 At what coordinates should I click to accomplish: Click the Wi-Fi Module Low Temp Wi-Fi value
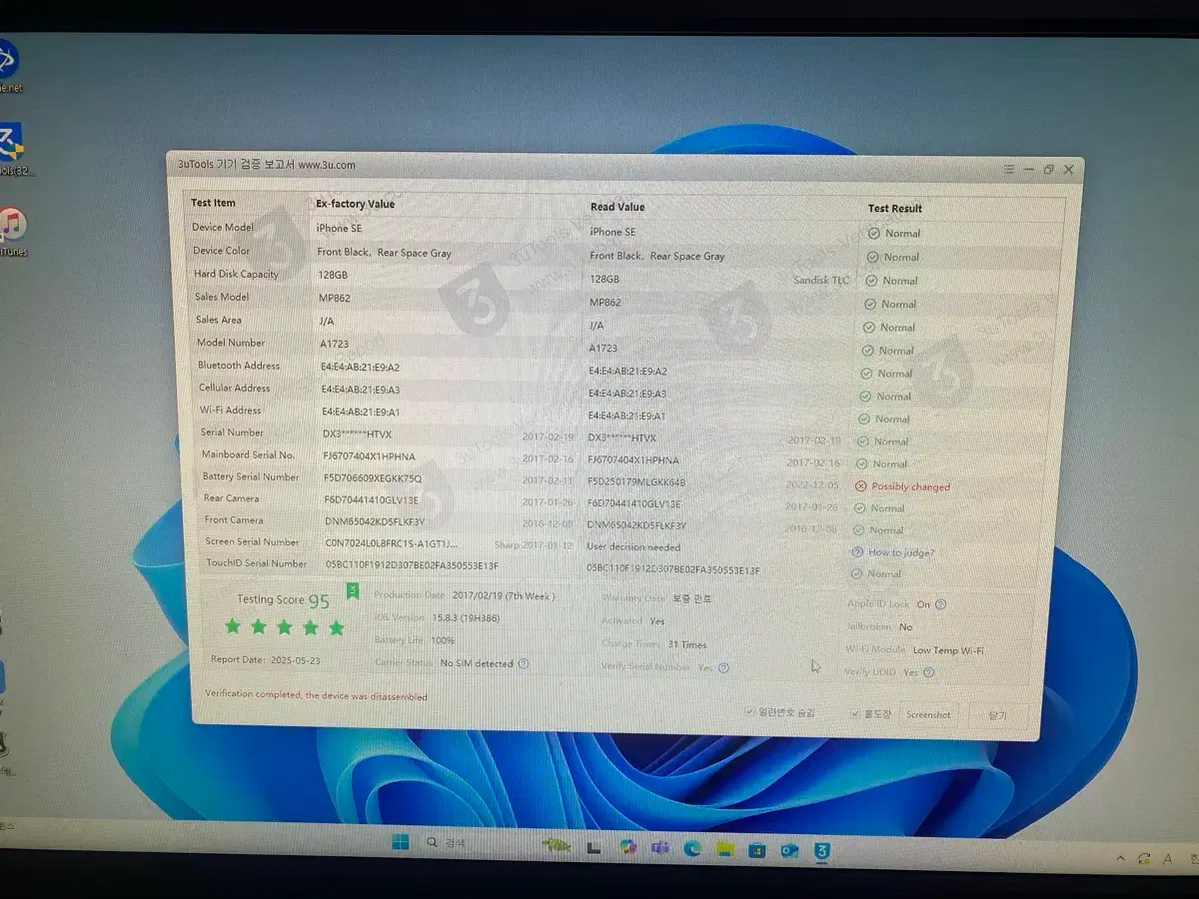point(948,650)
